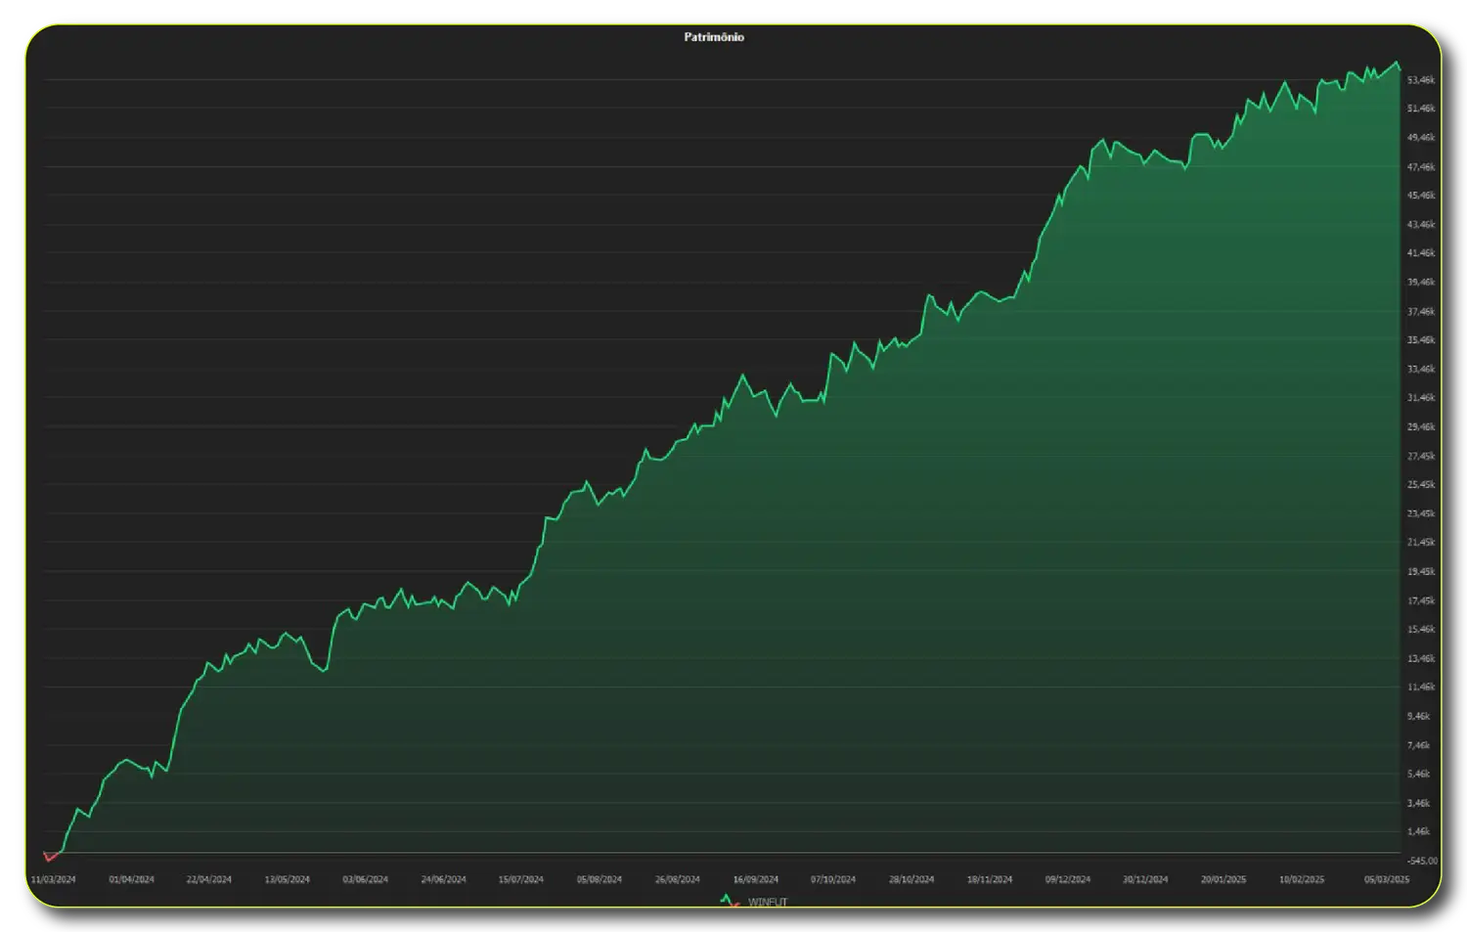
Task: Select the 11/03/2024 date on the x-axis
Action: (53, 879)
